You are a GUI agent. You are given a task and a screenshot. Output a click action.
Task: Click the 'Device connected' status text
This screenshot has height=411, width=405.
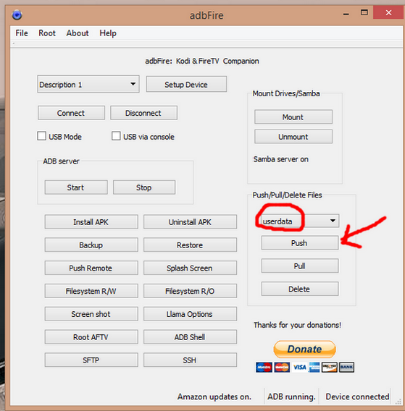tap(357, 397)
